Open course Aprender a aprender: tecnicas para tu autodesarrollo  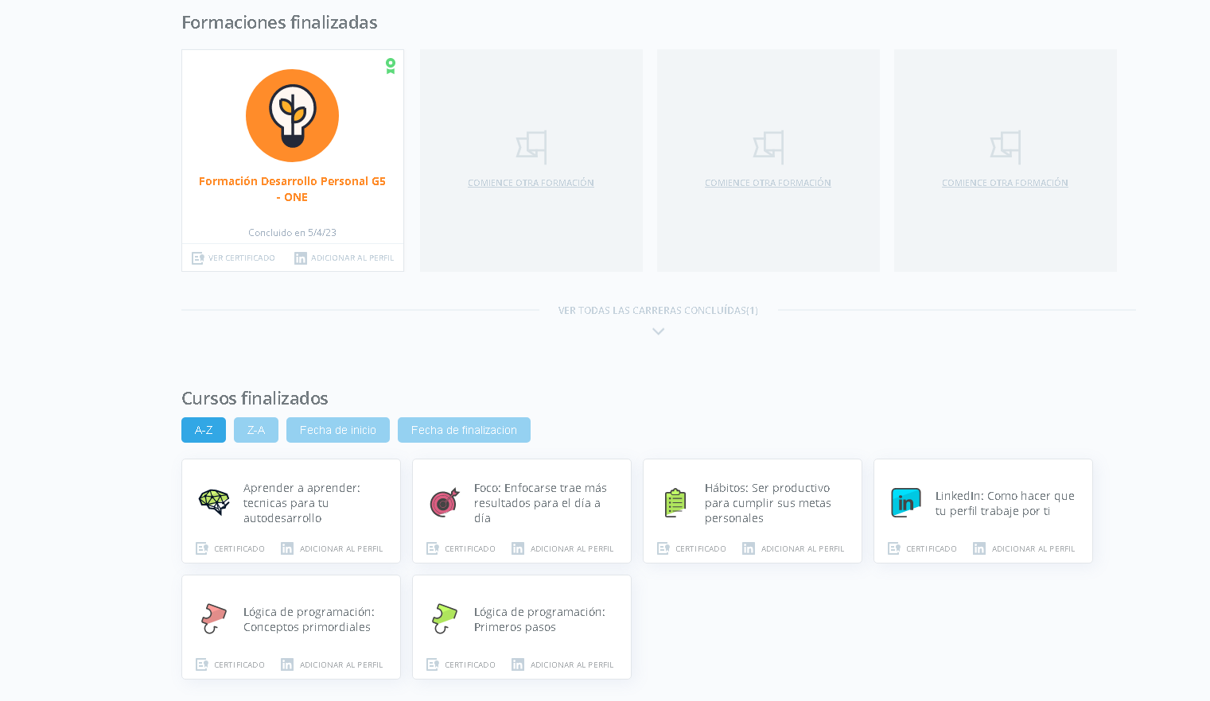[x=302, y=503]
